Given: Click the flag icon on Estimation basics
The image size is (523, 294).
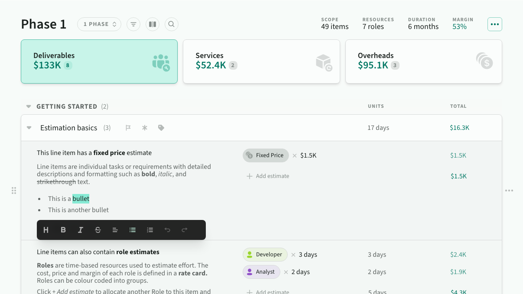Looking at the screenshot, I should point(128,128).
